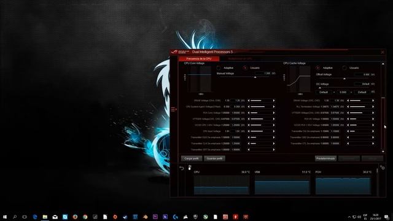Decrease PCH Core Voltage with left arrow
This screenshot has width=393, height=221.
click(248, 113)
